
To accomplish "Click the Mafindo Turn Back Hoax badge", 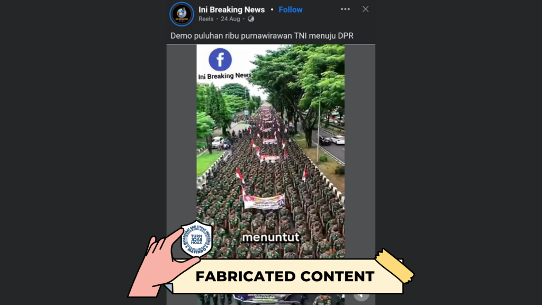I will (x=196, y=239).
